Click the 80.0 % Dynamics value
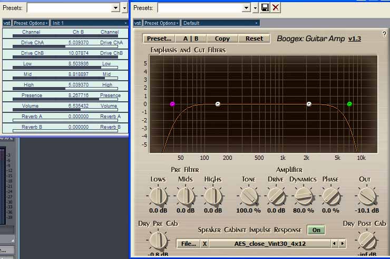The height and width of the screenshot is (259, 390). (x=303, y=210)
